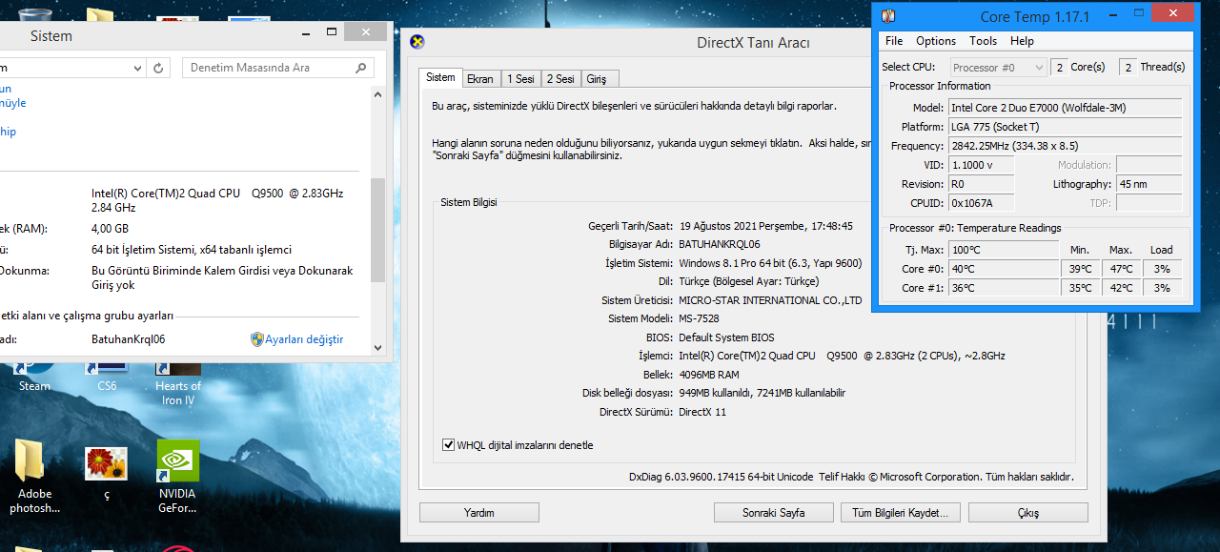Viewport: 1220px width, 552px height.
Task: Switch to 2 Sesi tab
Action: (x=560, y=79)
